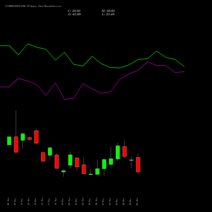Click the 18 Nov date label
This screenshot has height=212, width=212.
[56, 201]
